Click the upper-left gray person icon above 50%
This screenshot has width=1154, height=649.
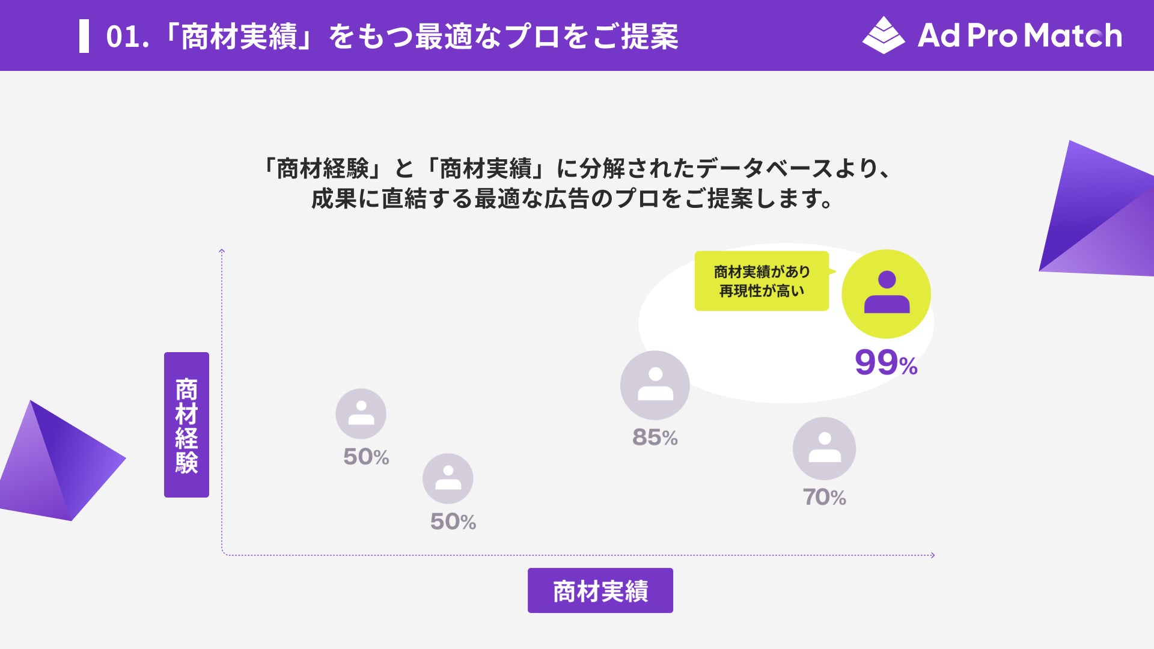point(361,413)
